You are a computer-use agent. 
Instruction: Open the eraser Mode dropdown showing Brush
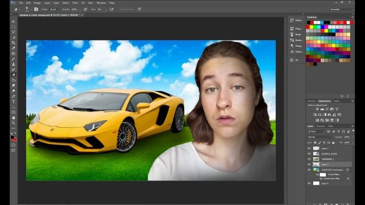[55, 9]
